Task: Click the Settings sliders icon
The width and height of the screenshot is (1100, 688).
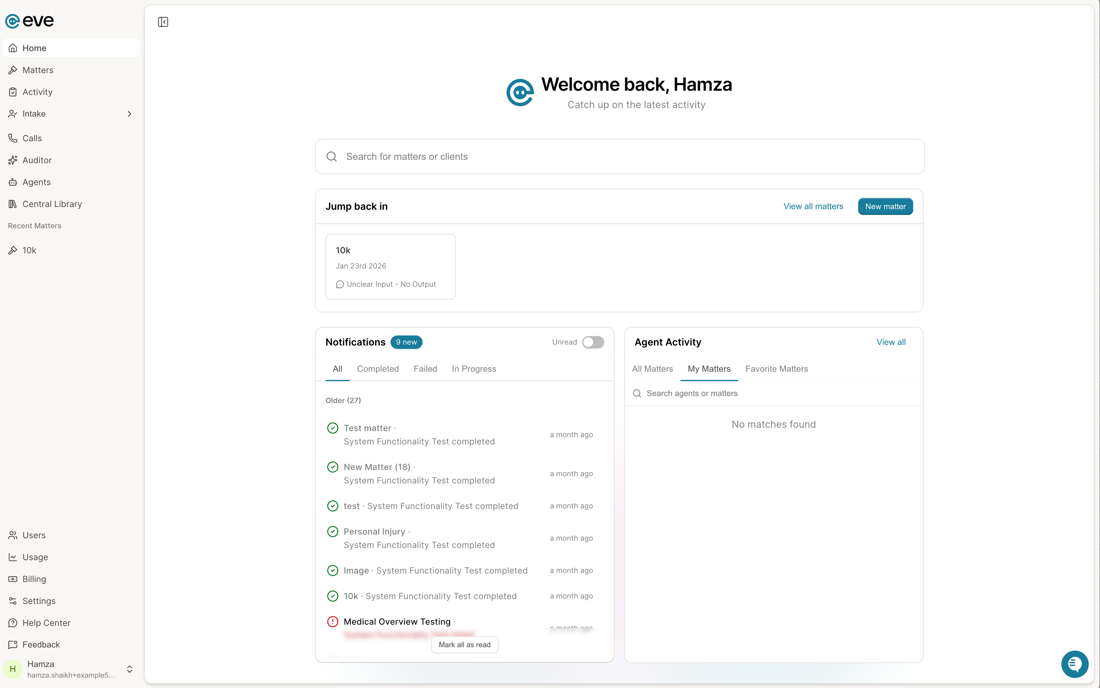Action: tap(13, 601)
